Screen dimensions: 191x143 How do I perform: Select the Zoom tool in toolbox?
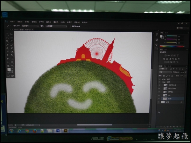click(x=12, y=66)
